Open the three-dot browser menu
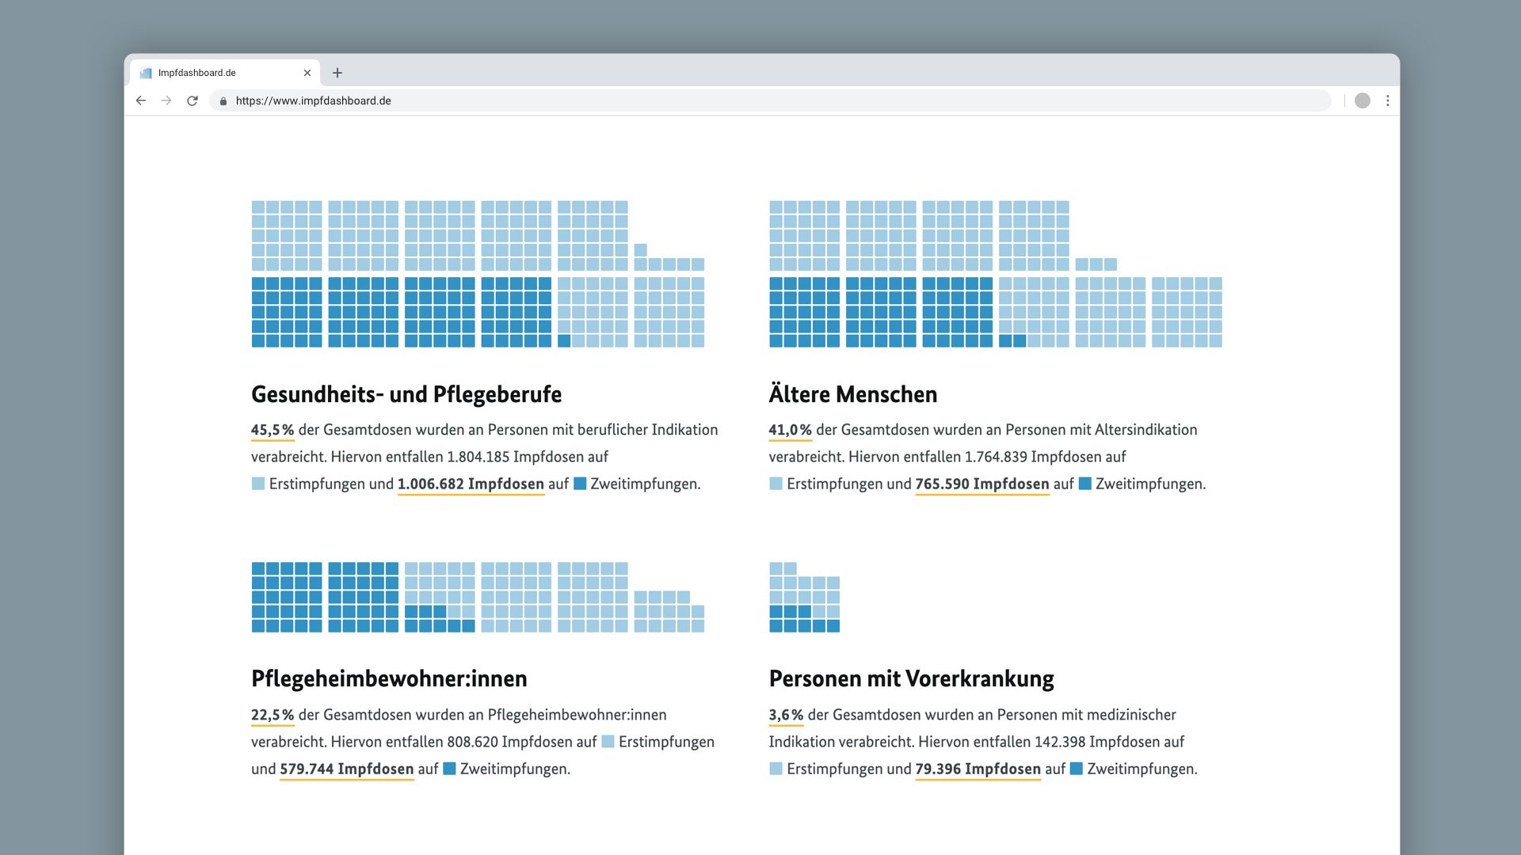 click(1388, 101)
